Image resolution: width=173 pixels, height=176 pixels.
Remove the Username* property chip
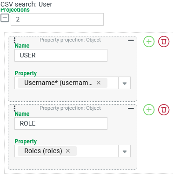99,83
